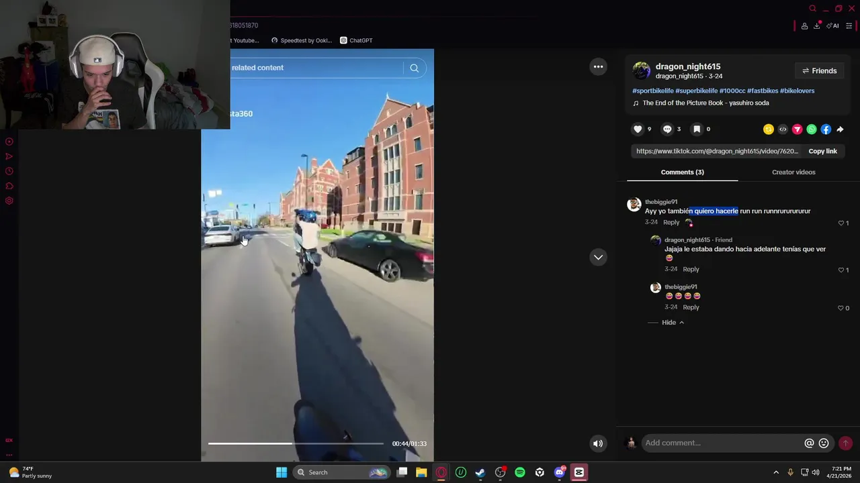860x483 pixels.
Task: Open comments via speech bubble icon
Action: coord(667,129)
